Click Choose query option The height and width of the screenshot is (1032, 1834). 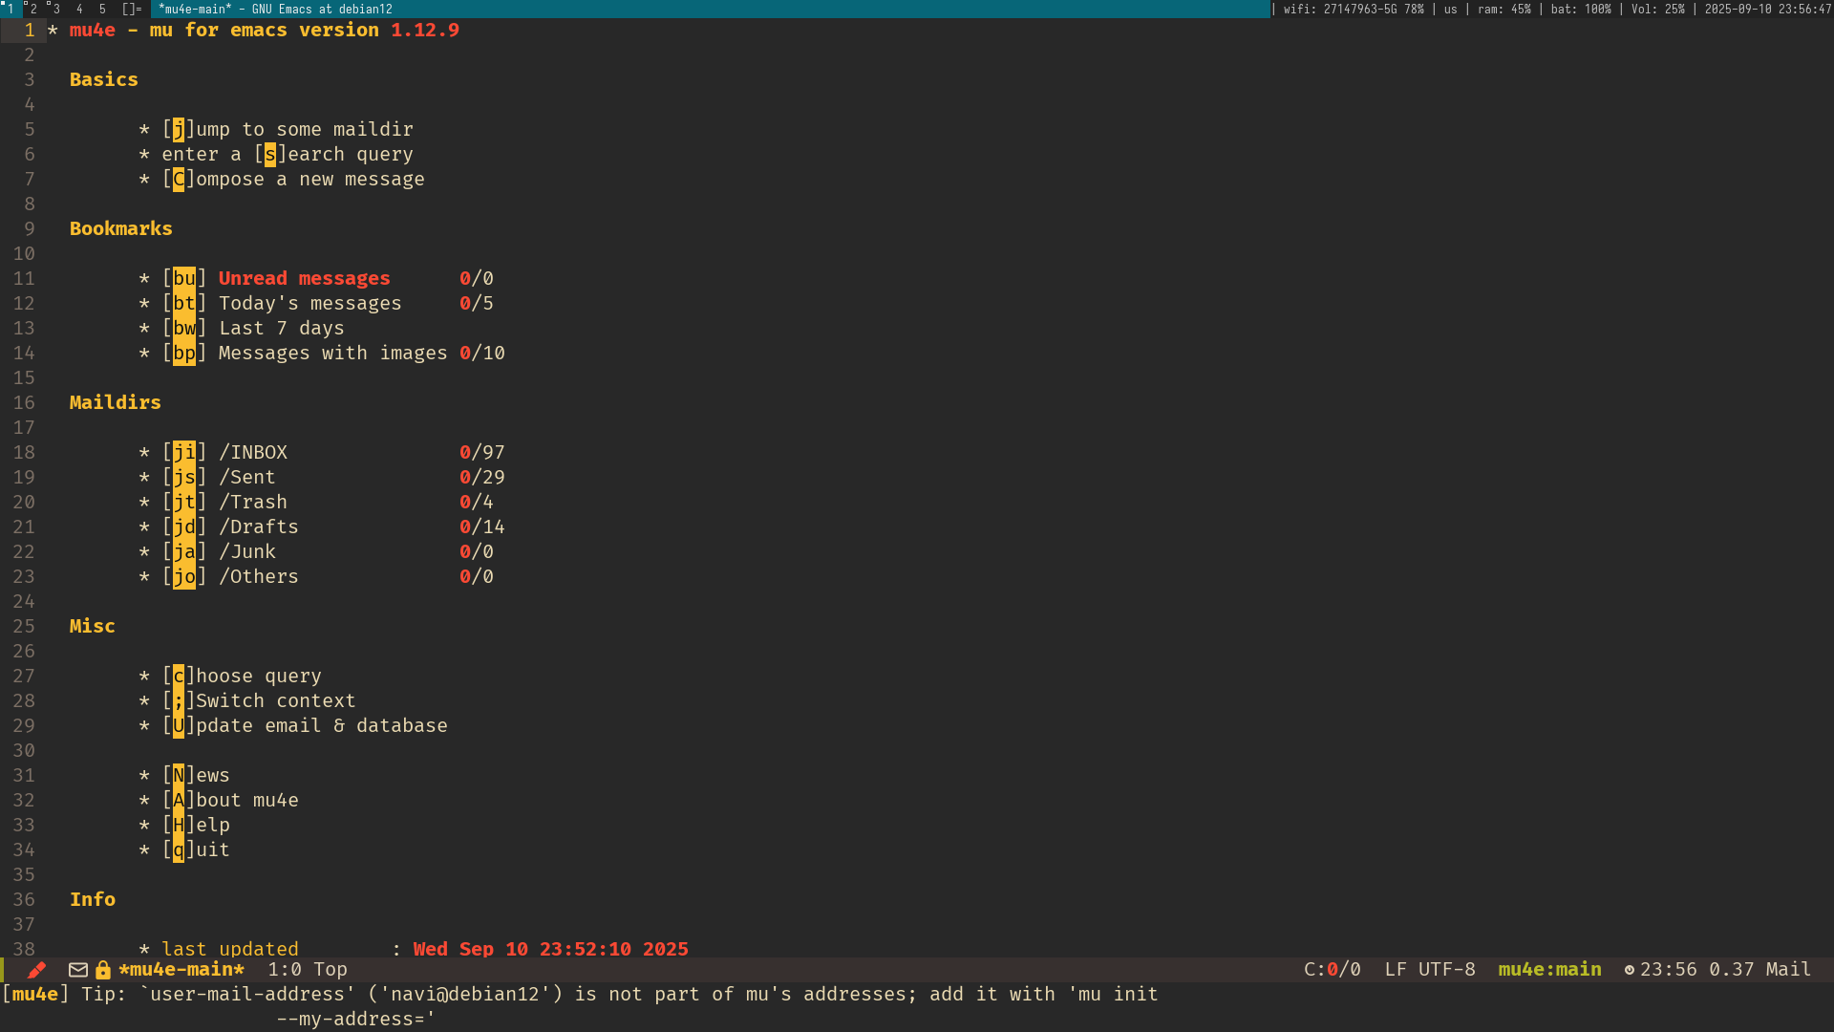256,676
